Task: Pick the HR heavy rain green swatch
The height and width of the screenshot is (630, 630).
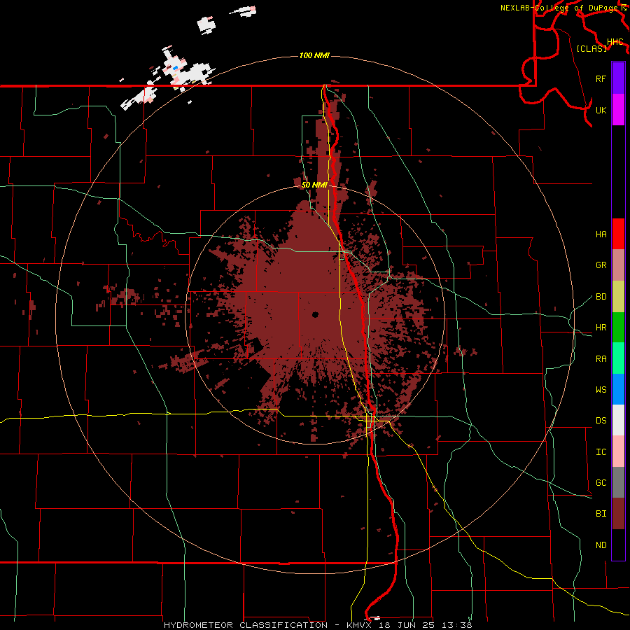Action: 618,328
